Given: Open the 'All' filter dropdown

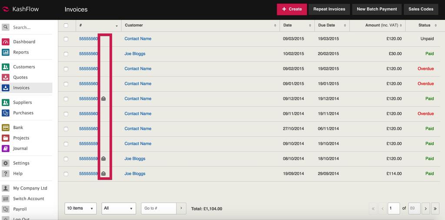Looking at the screenshot, I should 118,208.
